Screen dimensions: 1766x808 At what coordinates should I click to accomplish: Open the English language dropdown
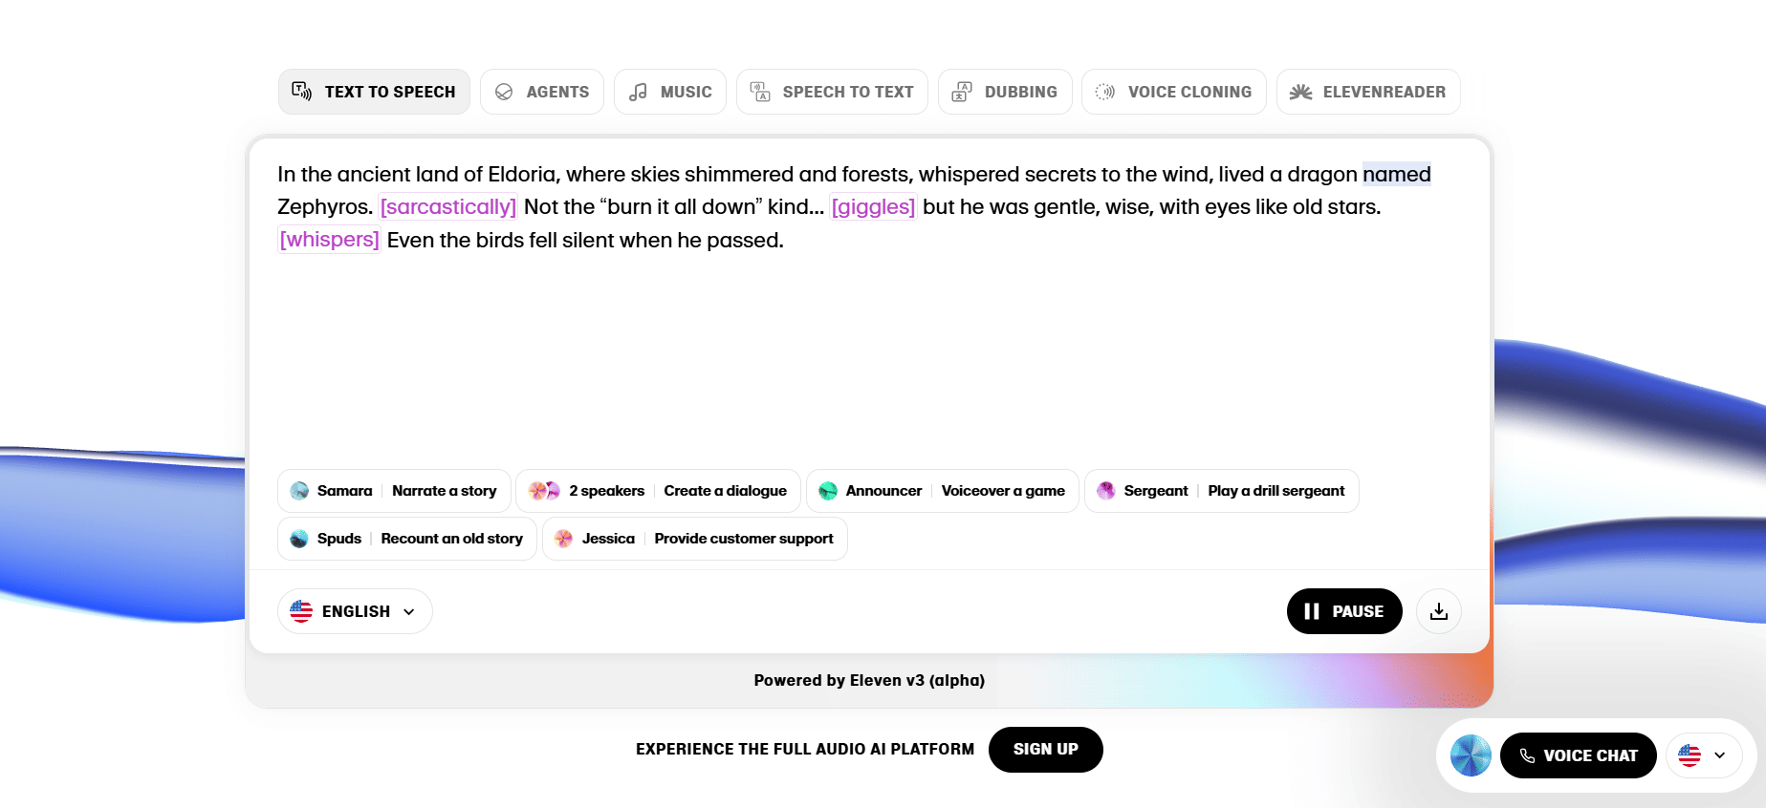click(x=354, y=611)
